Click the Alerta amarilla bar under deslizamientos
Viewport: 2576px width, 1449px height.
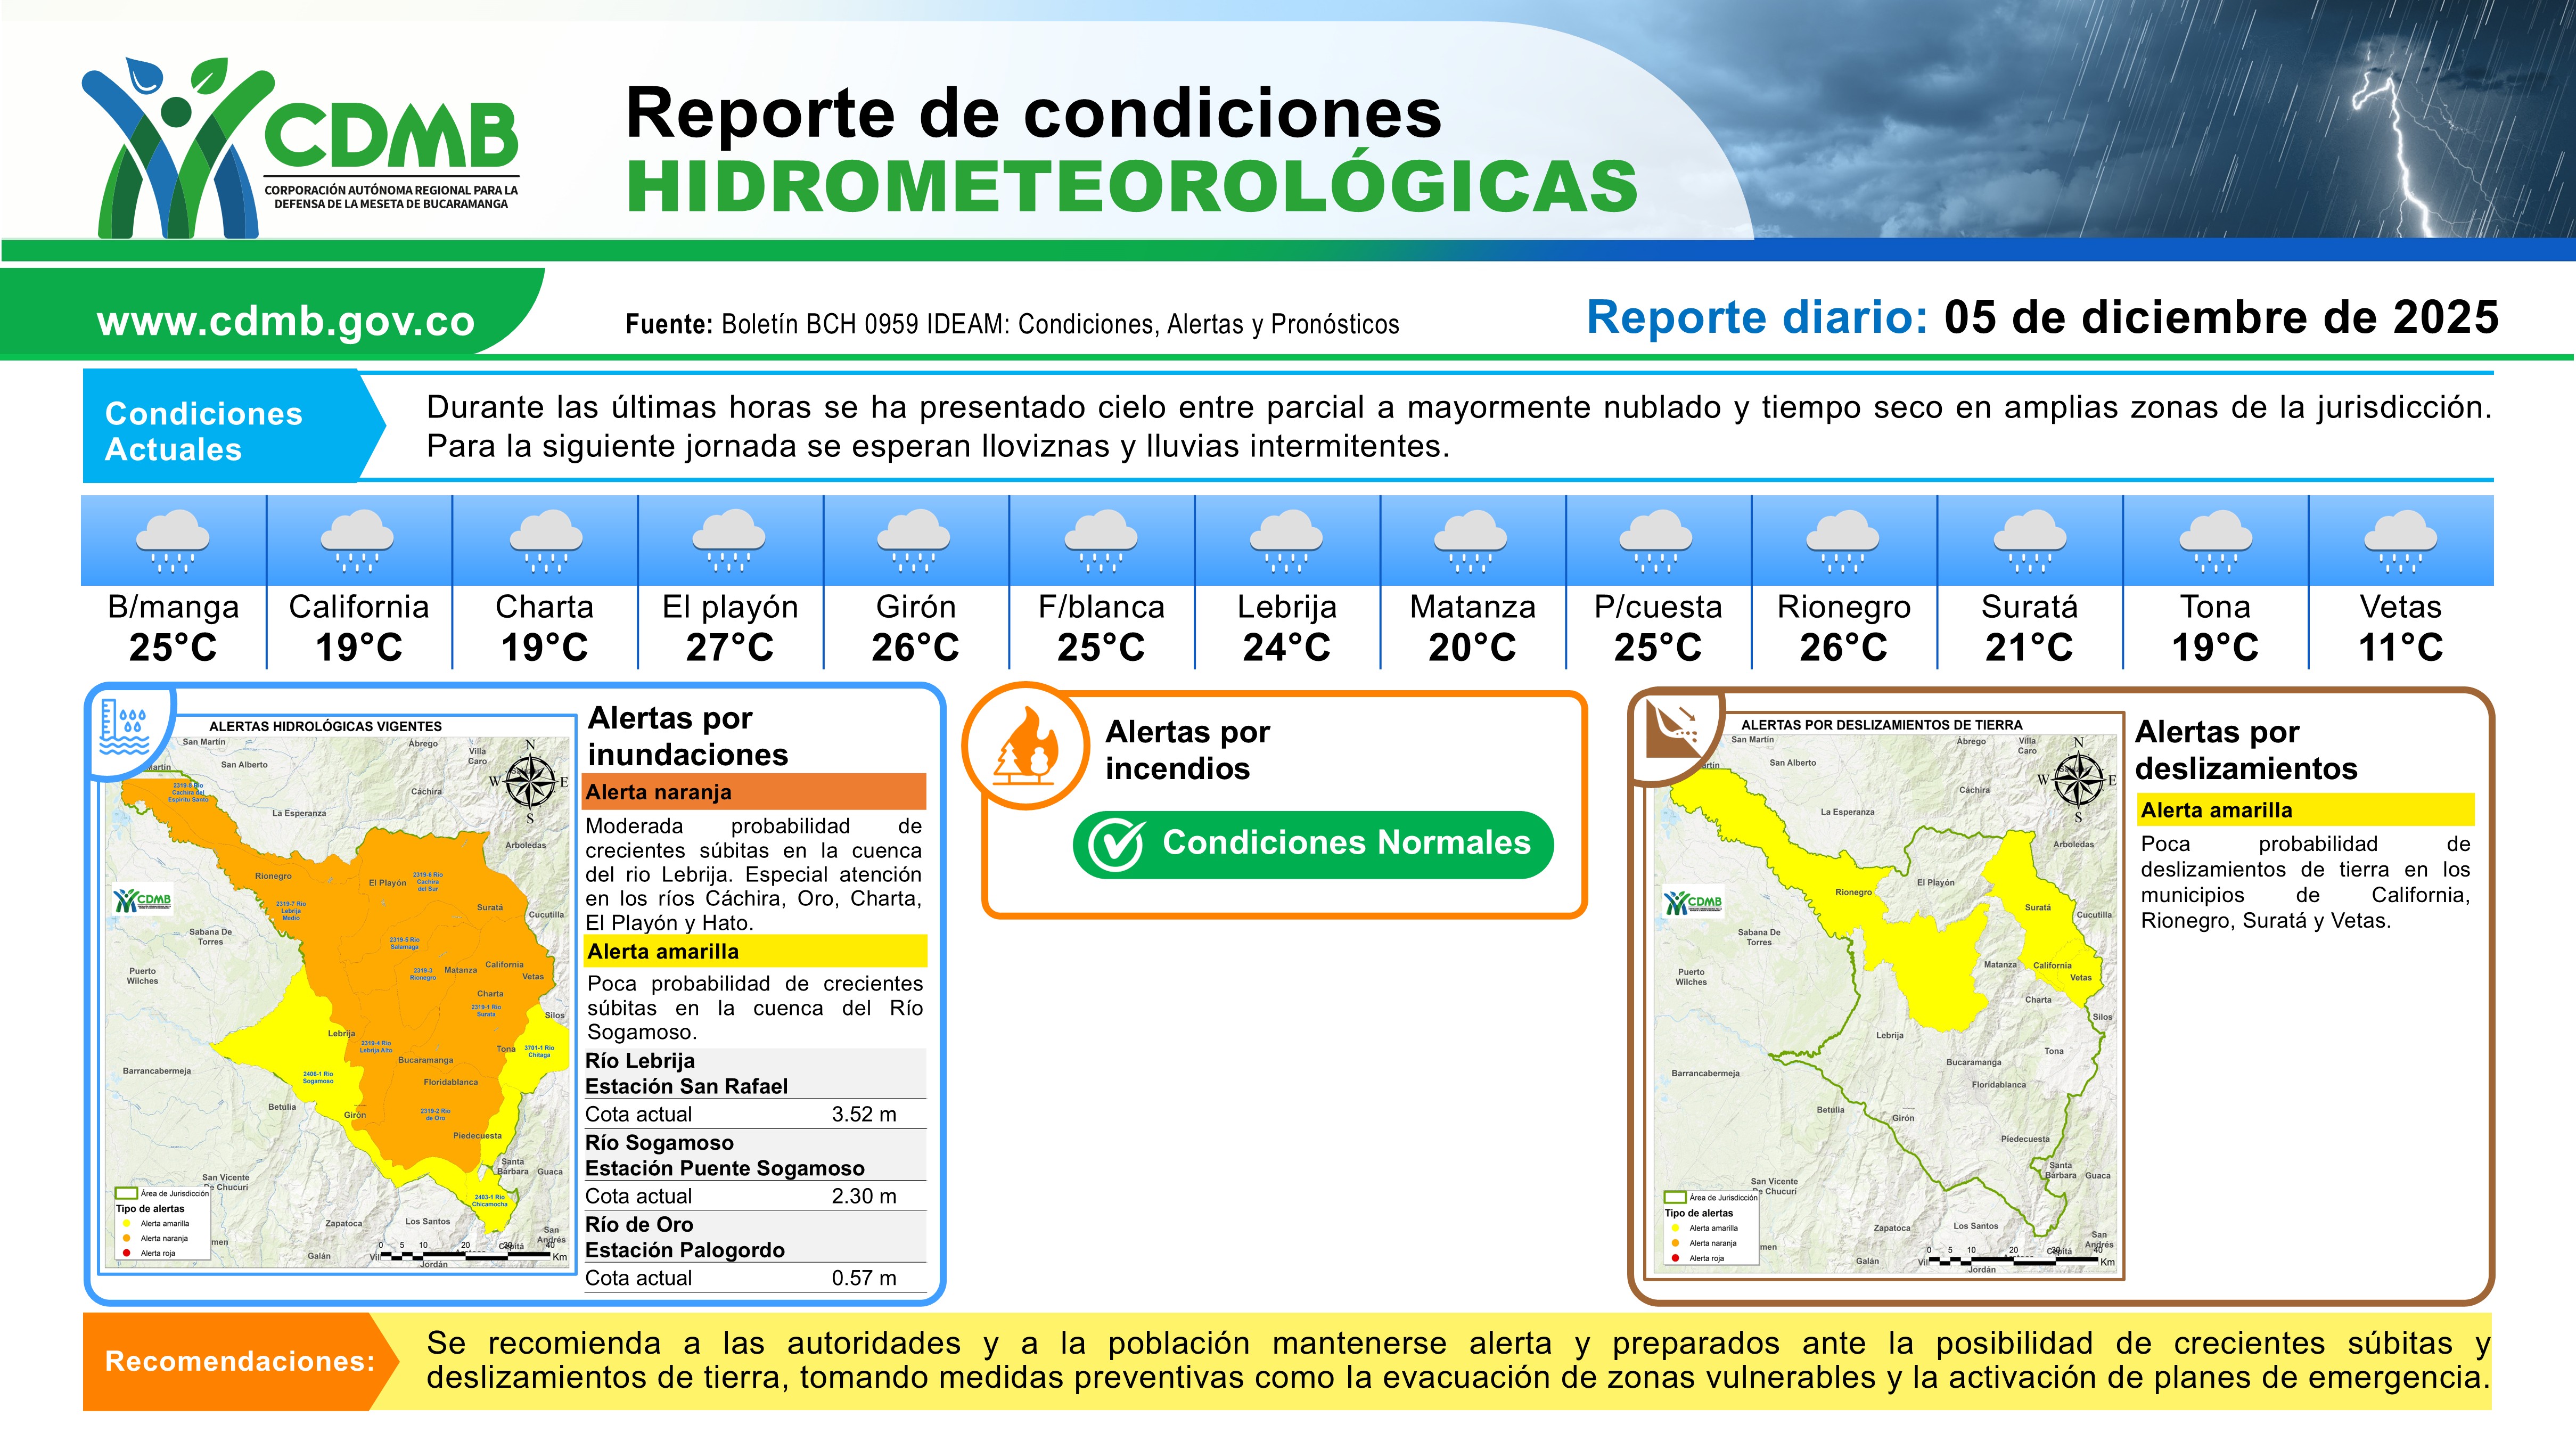point(2305,810)
